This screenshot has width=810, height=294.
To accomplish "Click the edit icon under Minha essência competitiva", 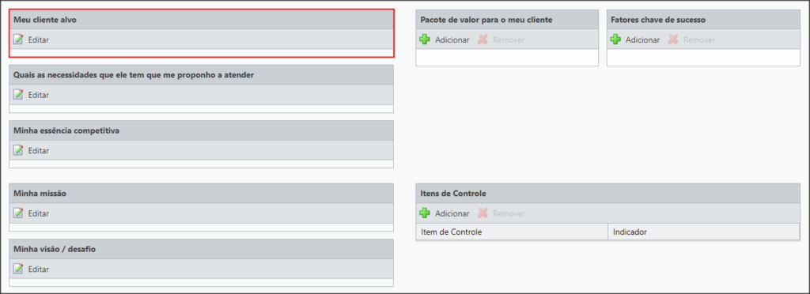I will click(18, 151).
